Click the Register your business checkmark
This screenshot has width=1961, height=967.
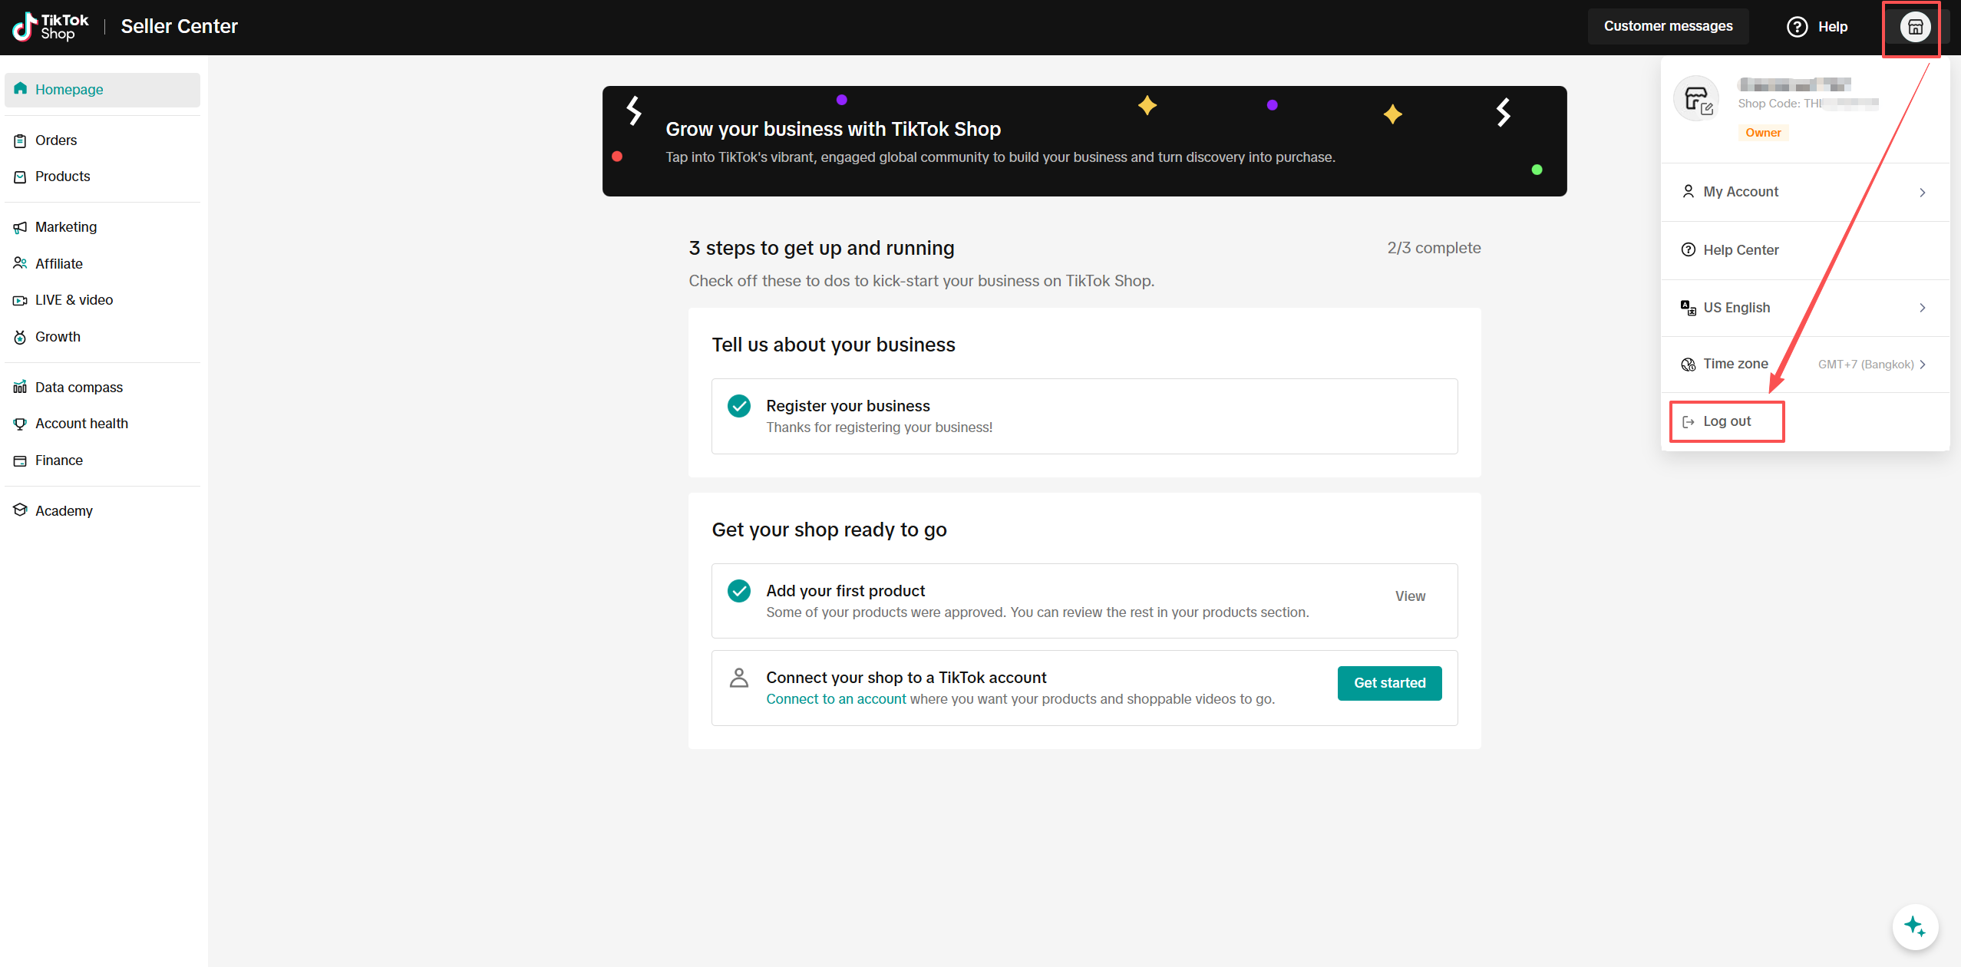click(x=738, y=406)
